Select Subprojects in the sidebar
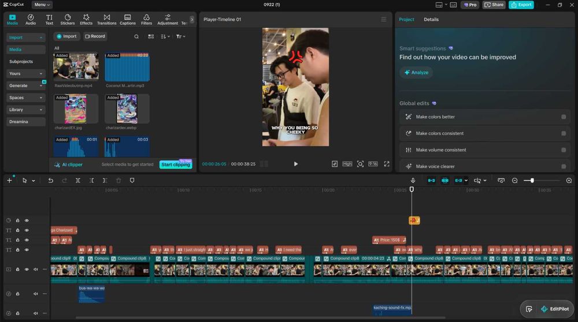This screenshot has height=322, width=578. 25,61
